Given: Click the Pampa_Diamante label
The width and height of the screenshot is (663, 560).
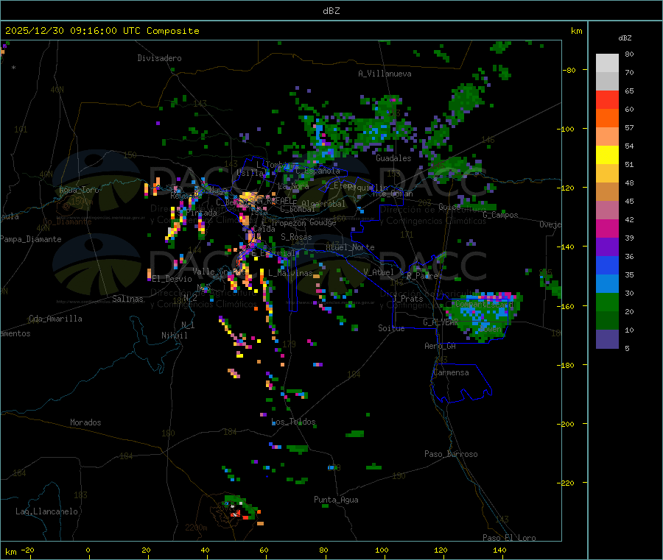Looking at the screenshot, I should (31, 239).
